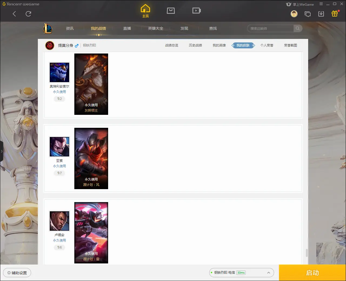The width and height of the screenshot is (346, 281).
Task: Open the 钢铁烈阳 电信 server dropdown
Action: pyautogui.click(x=241, y=273)
